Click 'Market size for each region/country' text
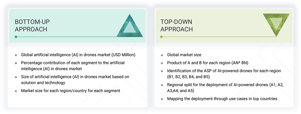Viewport: 301px width, 114px height. pos(70,91)
